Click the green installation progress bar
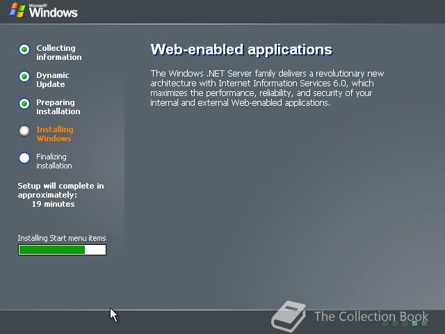The height and width of the screenshot is (334, 445). click(x=62, y=250)
